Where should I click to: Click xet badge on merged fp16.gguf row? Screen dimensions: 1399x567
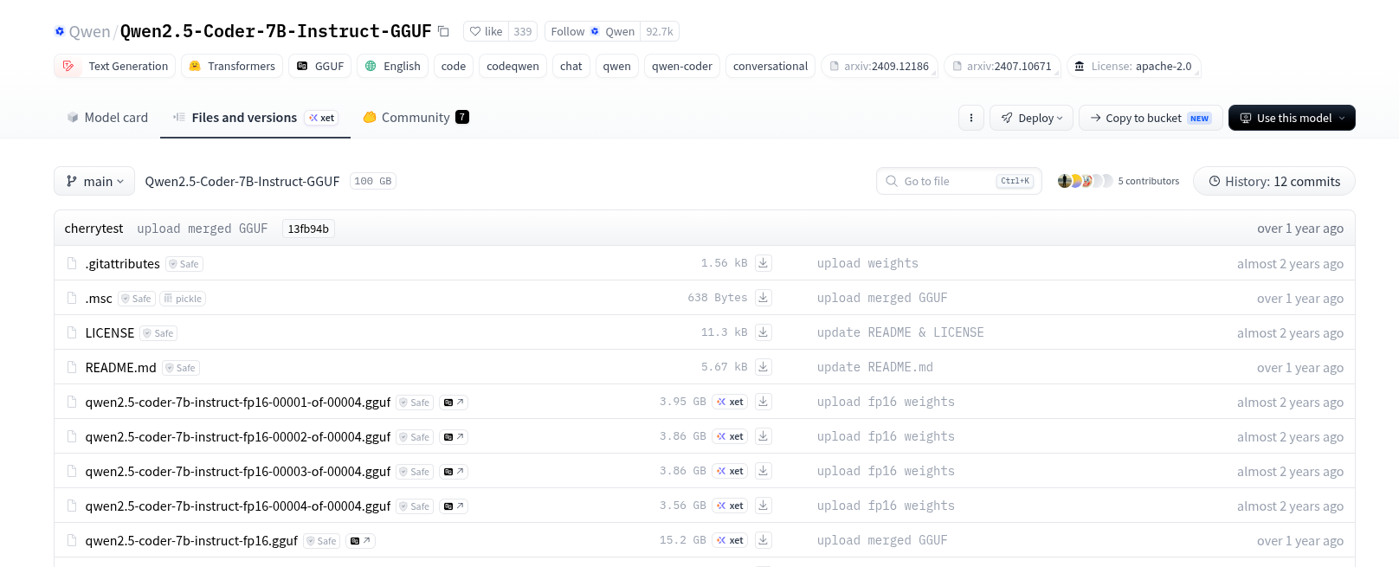click(x=730, y=540)
